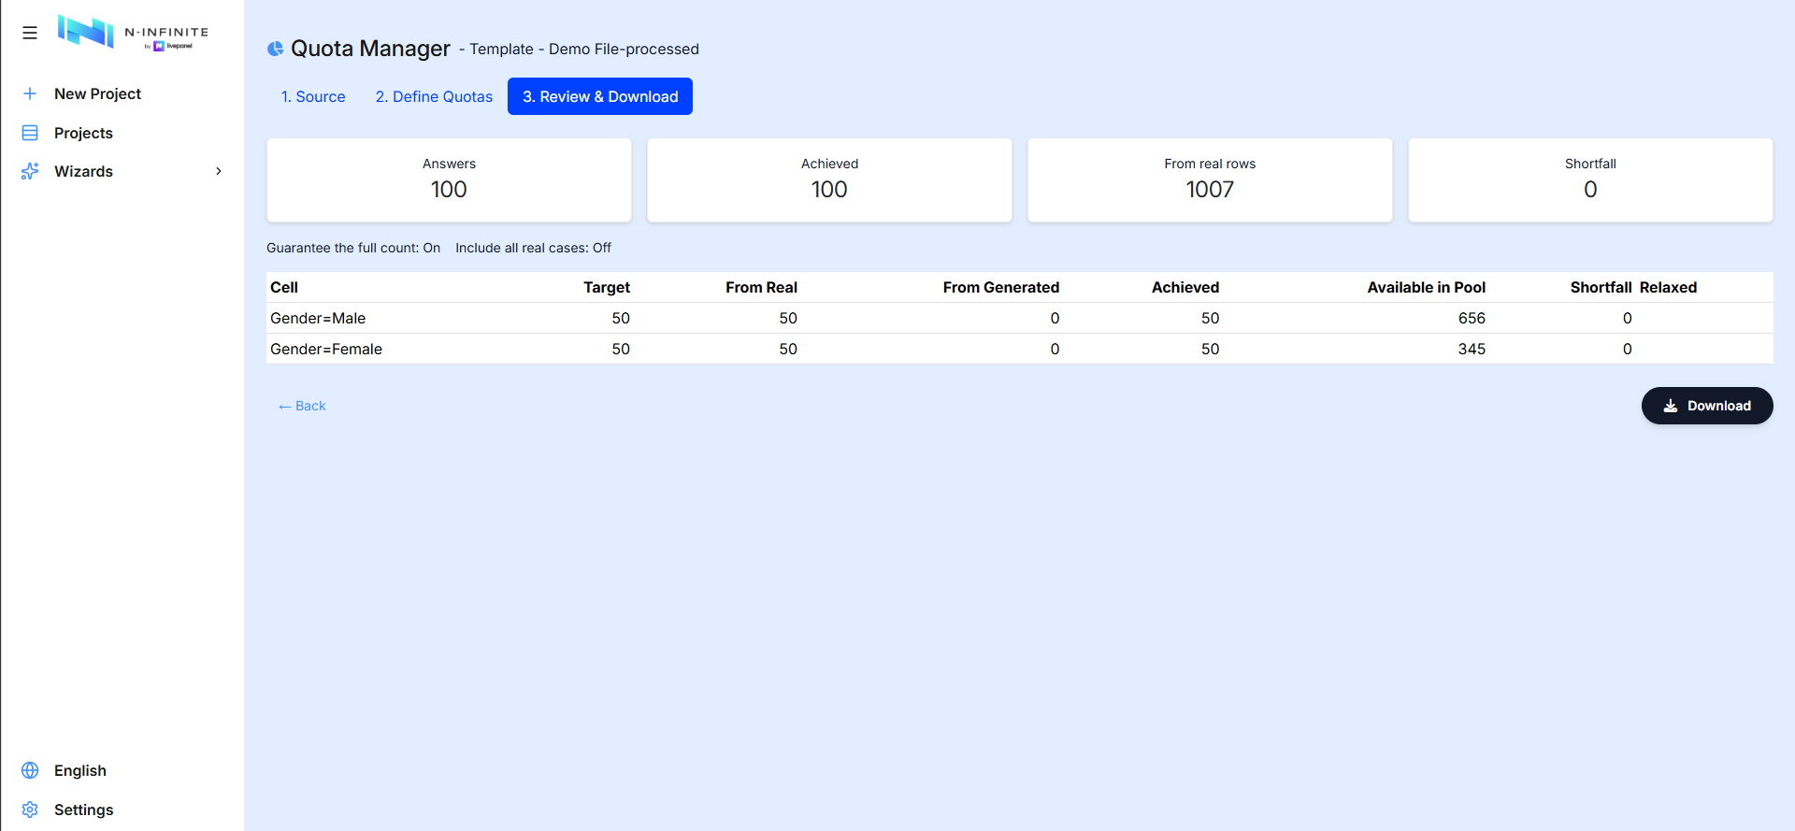1795x831 pixels.
Task: Click the Download button
Action: pyautogui.click(x=1707, y=406)
